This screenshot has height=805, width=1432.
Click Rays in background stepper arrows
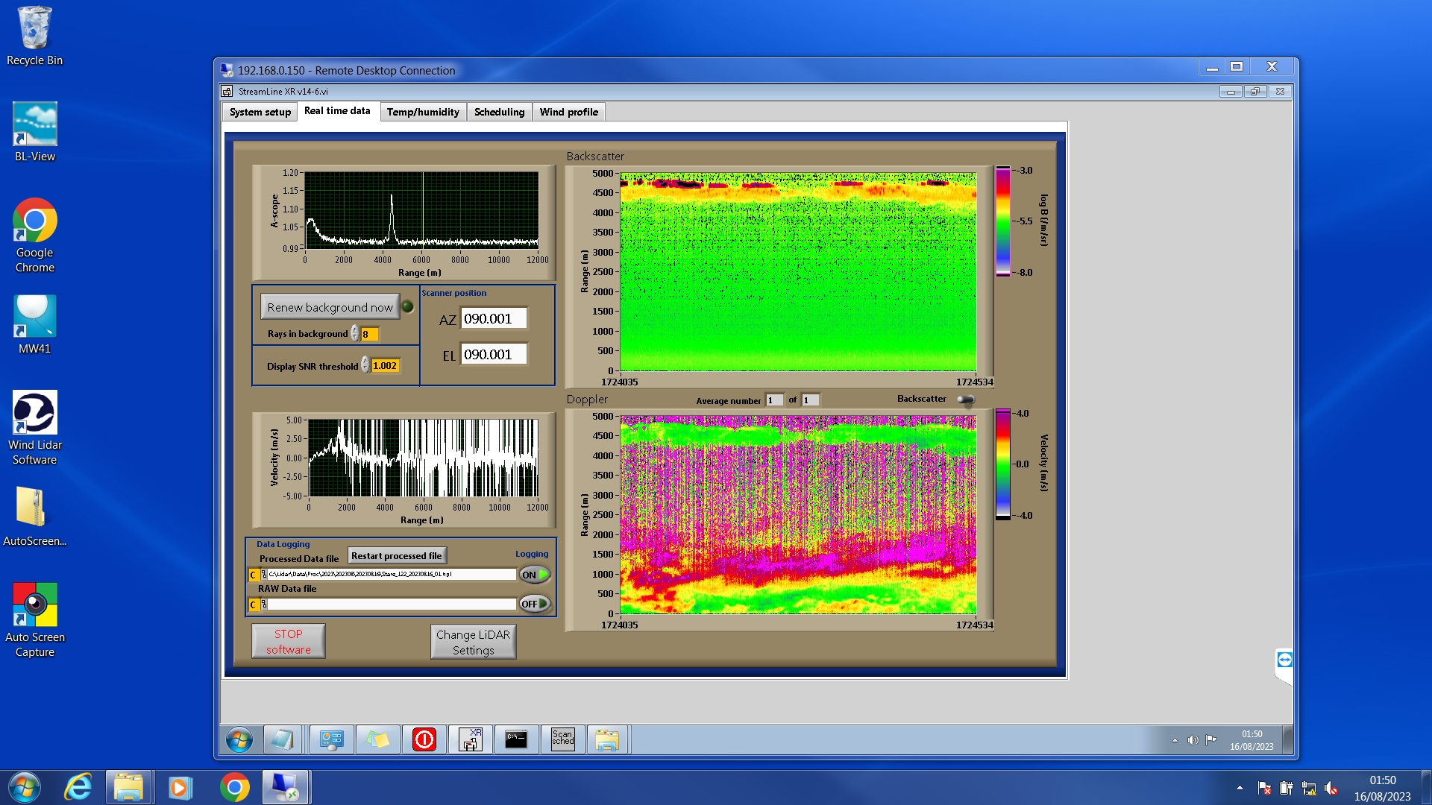click(354, 334)
